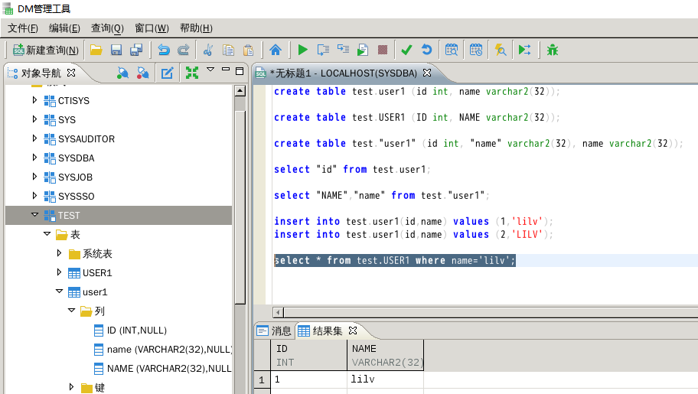The height and width of the screenshot is (394, 698).
Task: Copy the selection using the copy icon
Action: pyautogui.click(x=228, y=50)
